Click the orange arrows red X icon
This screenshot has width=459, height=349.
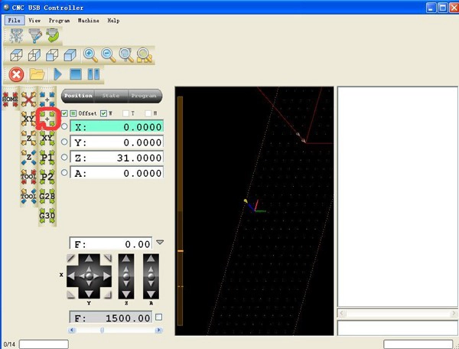coord(28,99)
